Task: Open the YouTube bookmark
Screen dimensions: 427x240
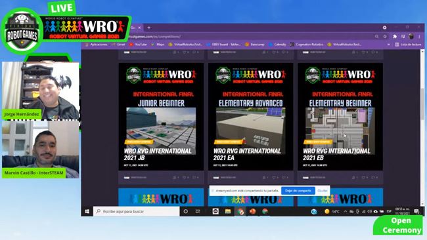Action: click(x=139, y=45)
